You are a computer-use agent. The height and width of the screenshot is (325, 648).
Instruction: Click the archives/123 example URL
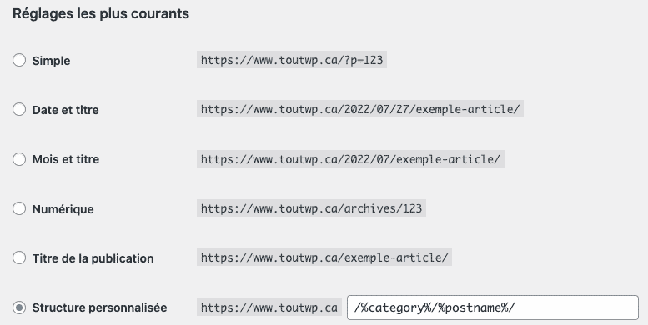click(x=311, y=208)
